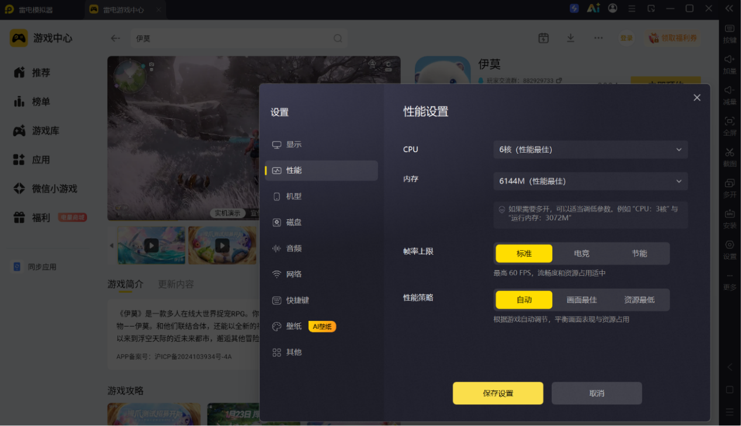Click 加量 volume up tool

(x=730, y=64)
